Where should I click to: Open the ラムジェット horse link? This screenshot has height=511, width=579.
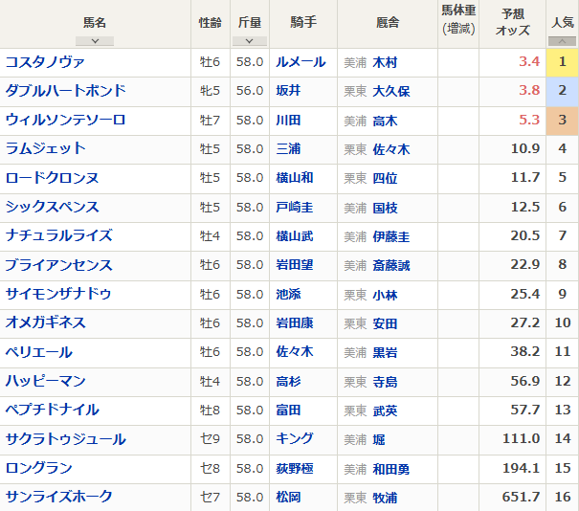pos(45,148)
